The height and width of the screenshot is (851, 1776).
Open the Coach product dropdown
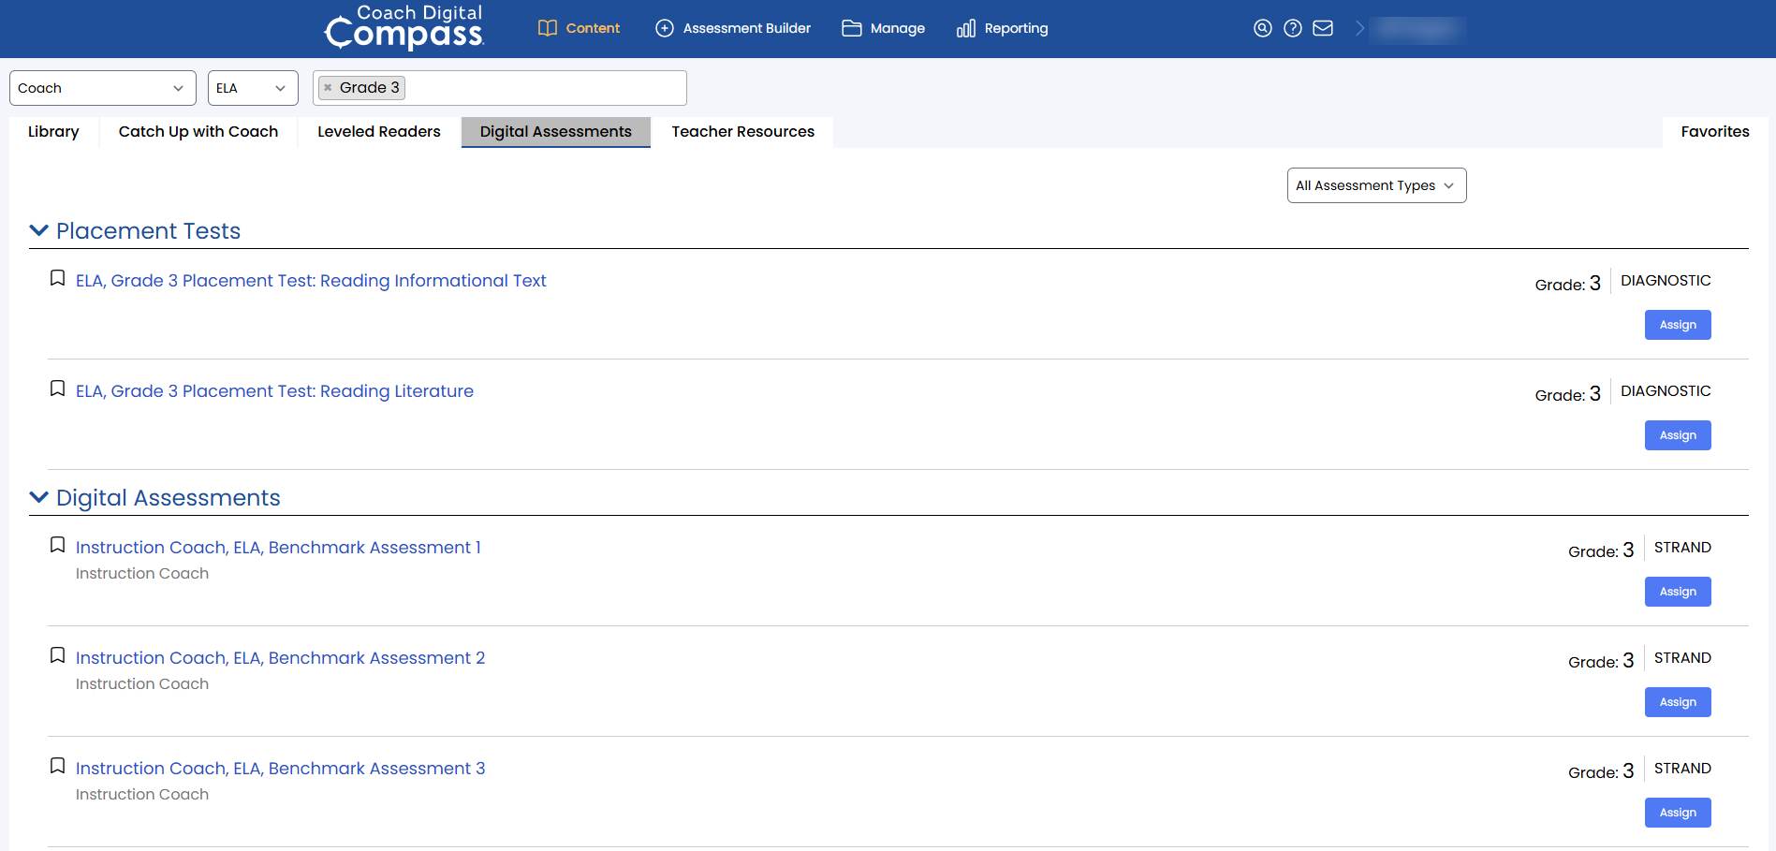103,88
